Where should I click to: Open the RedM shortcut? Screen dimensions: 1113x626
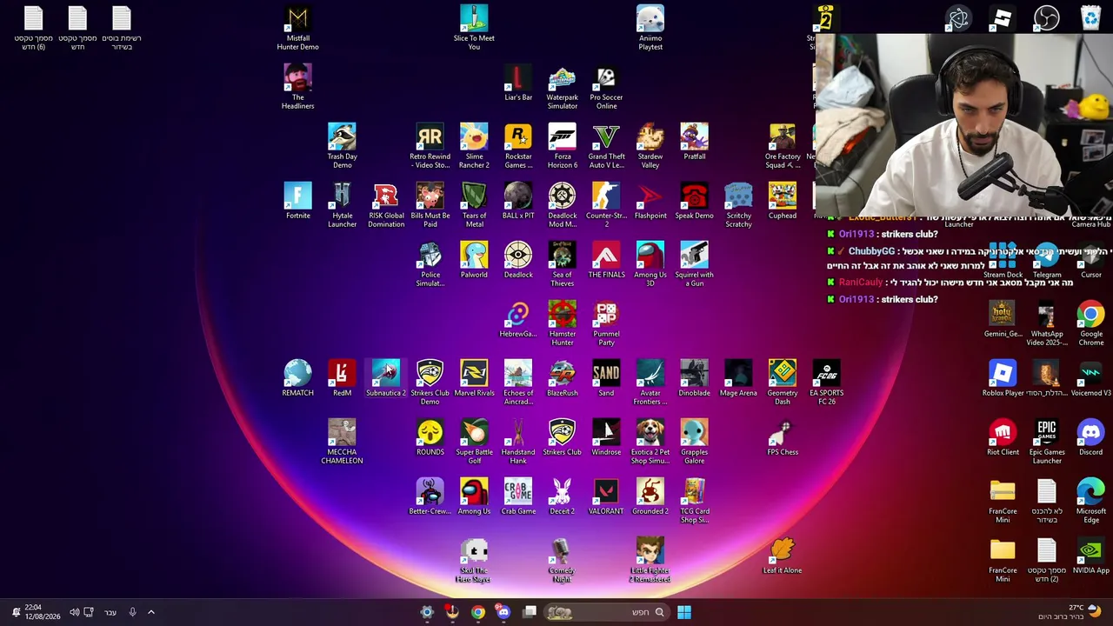342,373
